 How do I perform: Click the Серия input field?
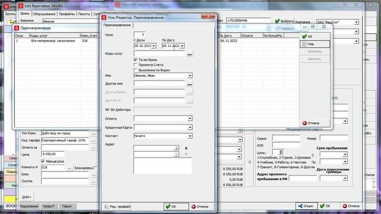286,138
